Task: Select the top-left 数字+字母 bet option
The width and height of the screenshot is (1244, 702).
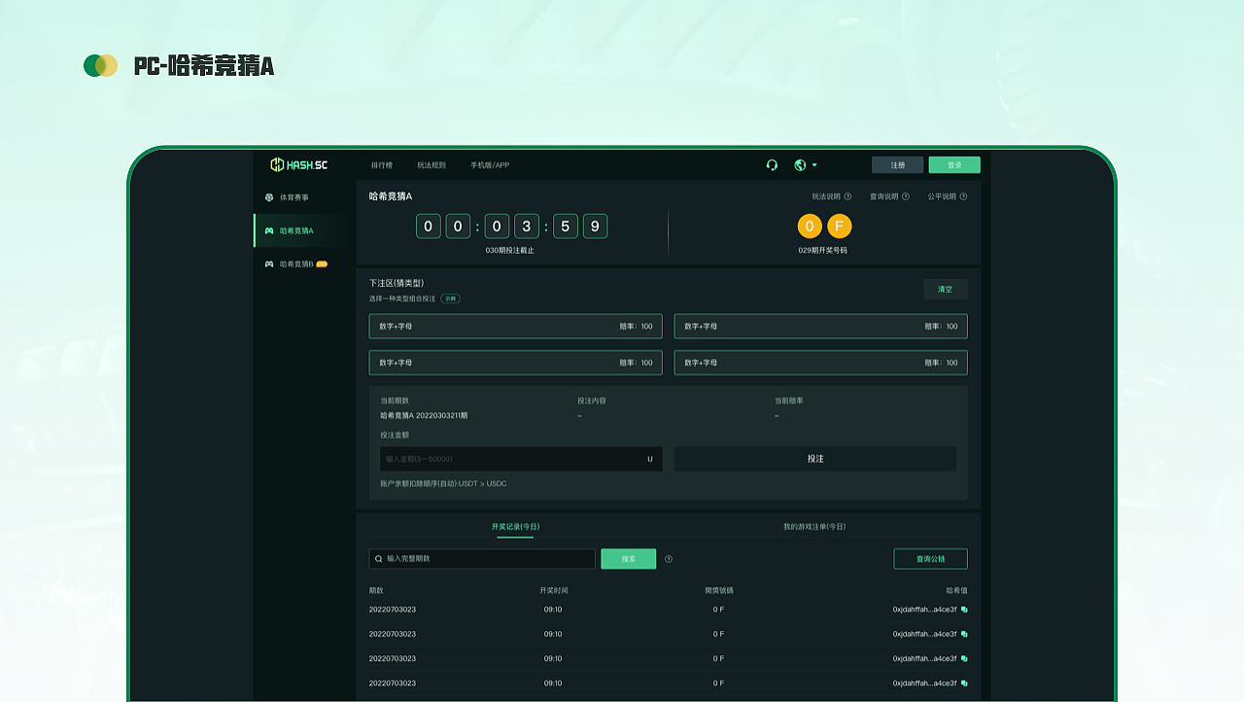Action: tap(515, 327)
